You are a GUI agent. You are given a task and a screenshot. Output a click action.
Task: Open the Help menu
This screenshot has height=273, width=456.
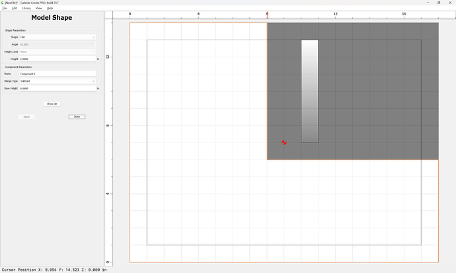coord(50,9)
